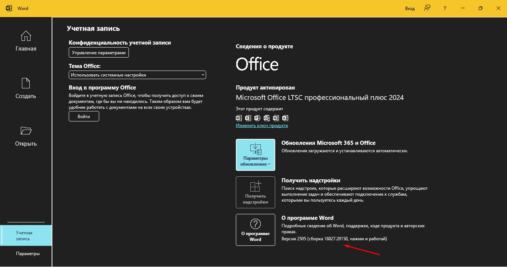The image size is (507, 267).
Task: Open the Изменить ключ продукта link
Action: point(262,126)
